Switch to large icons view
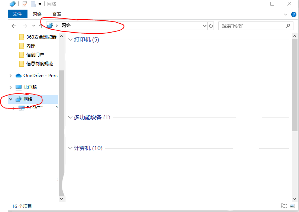Image resolution: width=299 pixels, height=212 pixels. (292, 206)
